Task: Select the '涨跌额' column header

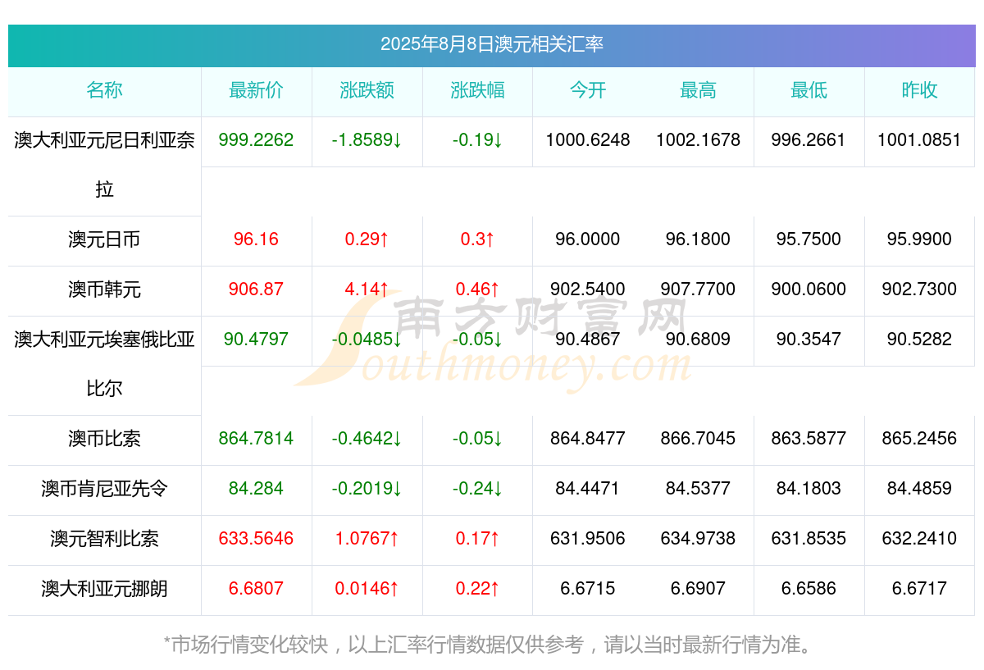Action: tap(367, 90)
